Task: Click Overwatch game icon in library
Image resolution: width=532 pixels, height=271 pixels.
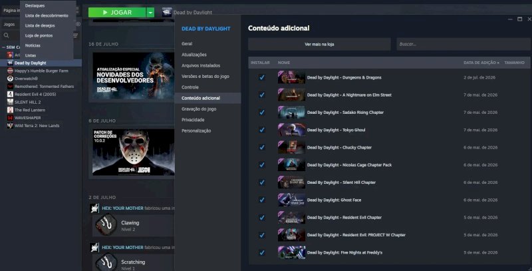Action: [10, 79]
